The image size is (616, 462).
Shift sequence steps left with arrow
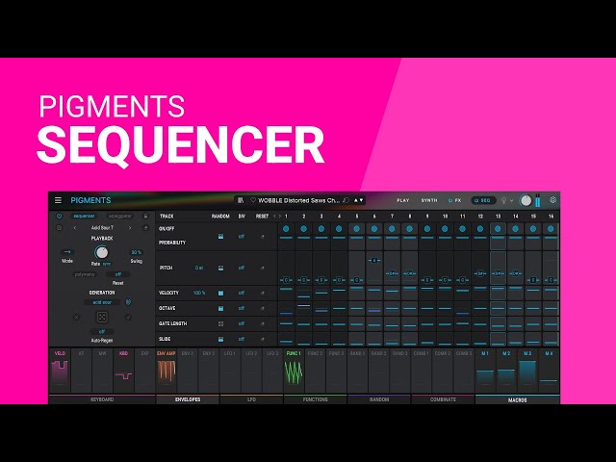(x=274, y=216)
